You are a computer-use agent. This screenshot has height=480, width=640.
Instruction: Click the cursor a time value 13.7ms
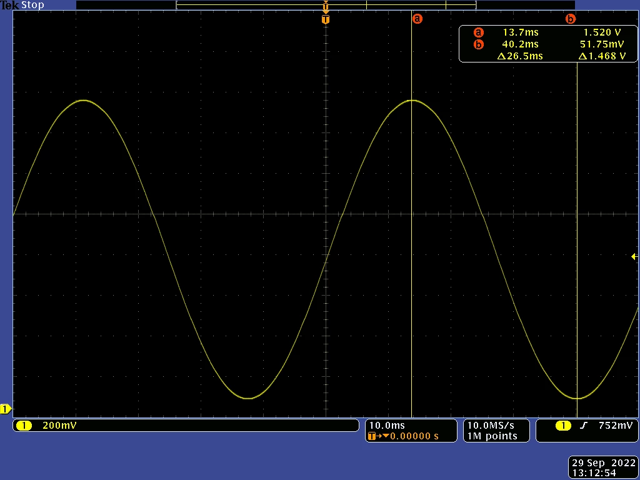[x=521, y=32]
